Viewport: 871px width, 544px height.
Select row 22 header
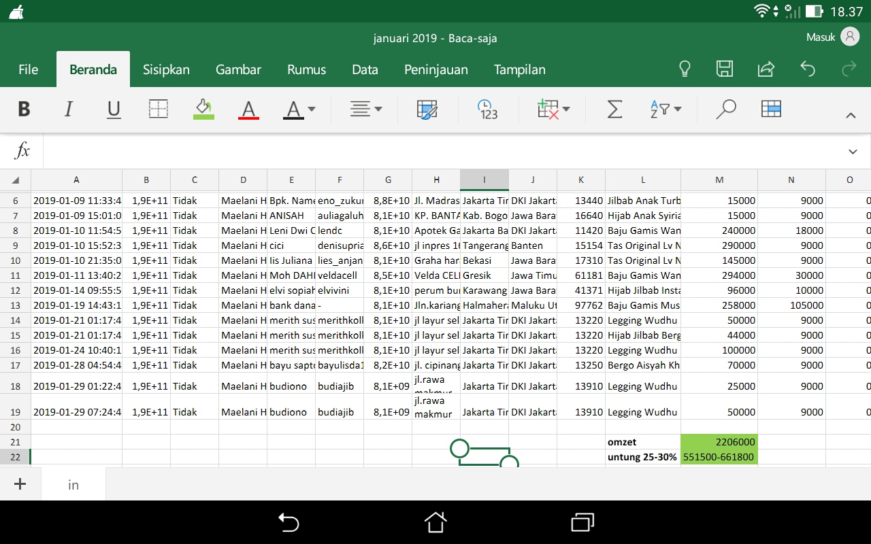[x=15, y=457]
